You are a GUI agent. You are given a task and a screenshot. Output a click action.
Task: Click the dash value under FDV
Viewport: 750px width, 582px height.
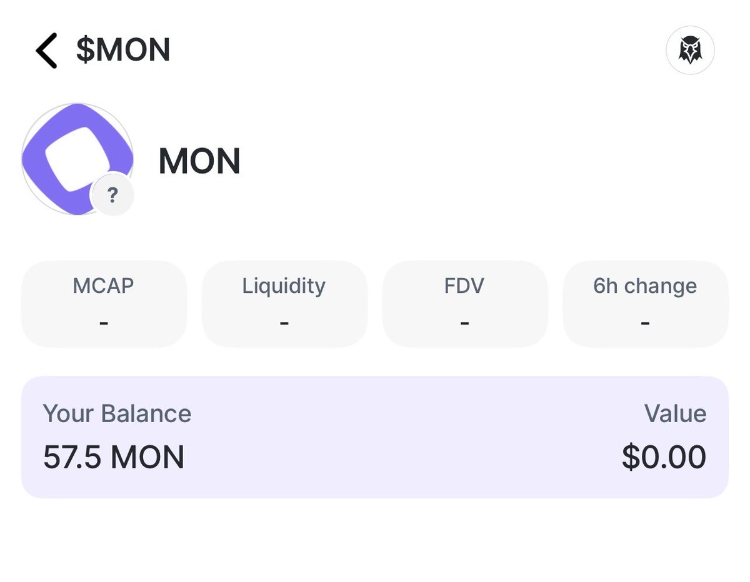(464, 323)
